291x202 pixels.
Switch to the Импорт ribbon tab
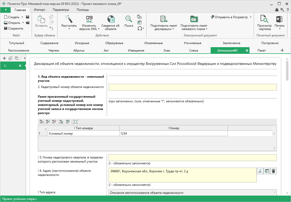pos(40,10)
